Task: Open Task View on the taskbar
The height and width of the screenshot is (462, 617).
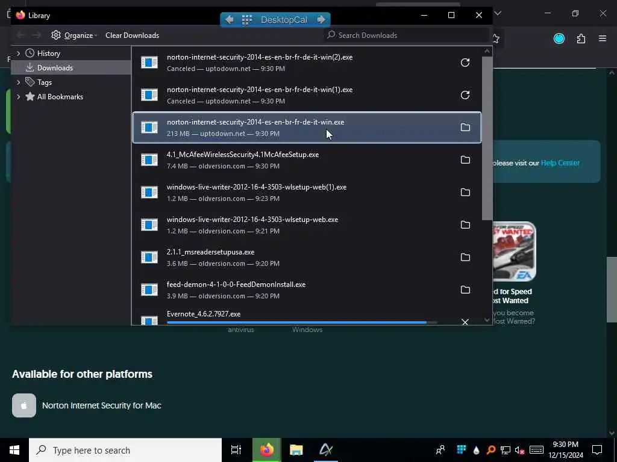Action: [236, 450]
